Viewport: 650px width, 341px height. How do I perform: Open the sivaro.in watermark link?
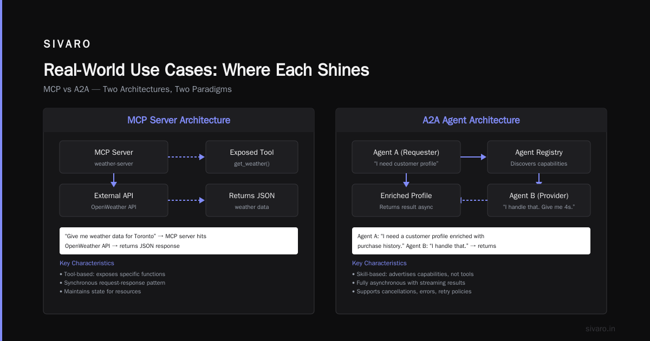click(x=600, y=329)
